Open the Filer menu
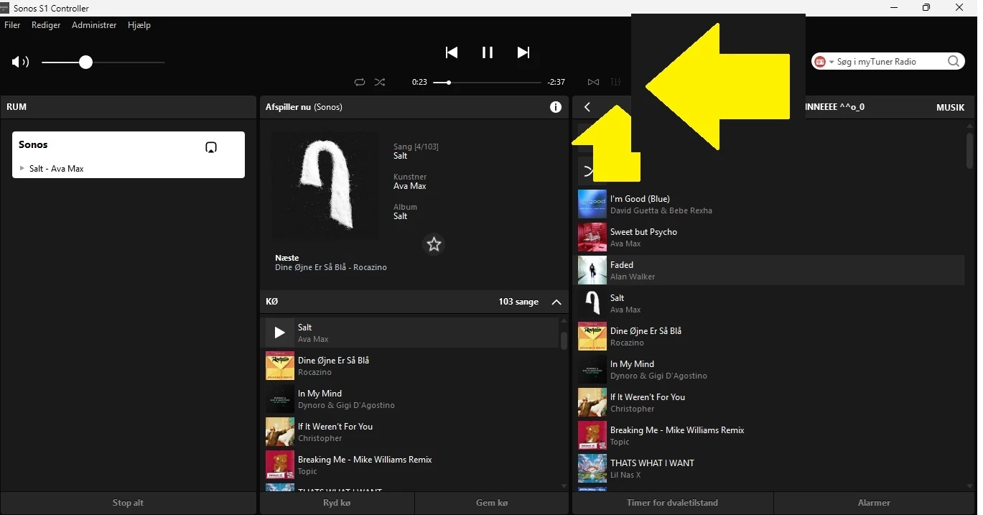Screen dimensions: 983x515 (12, 25)
